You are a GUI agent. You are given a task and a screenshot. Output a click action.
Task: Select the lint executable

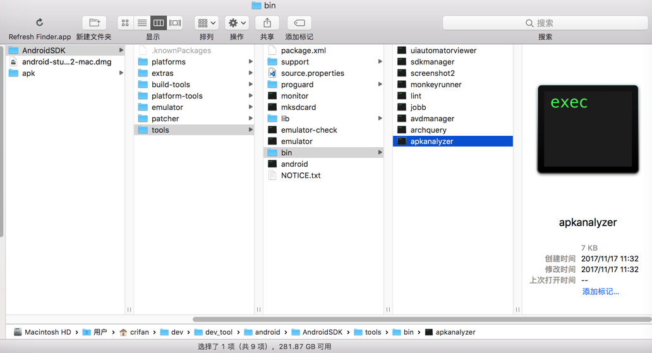point(453,95)
